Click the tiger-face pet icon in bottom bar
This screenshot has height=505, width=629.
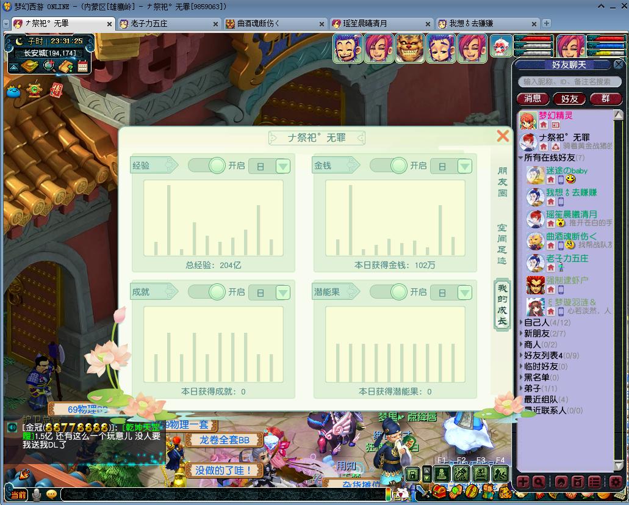[x=505, y=492]
